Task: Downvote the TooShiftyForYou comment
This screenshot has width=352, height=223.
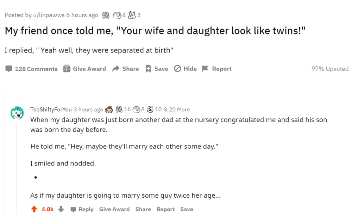Action: pyautogui.click(x=61, y=209)
